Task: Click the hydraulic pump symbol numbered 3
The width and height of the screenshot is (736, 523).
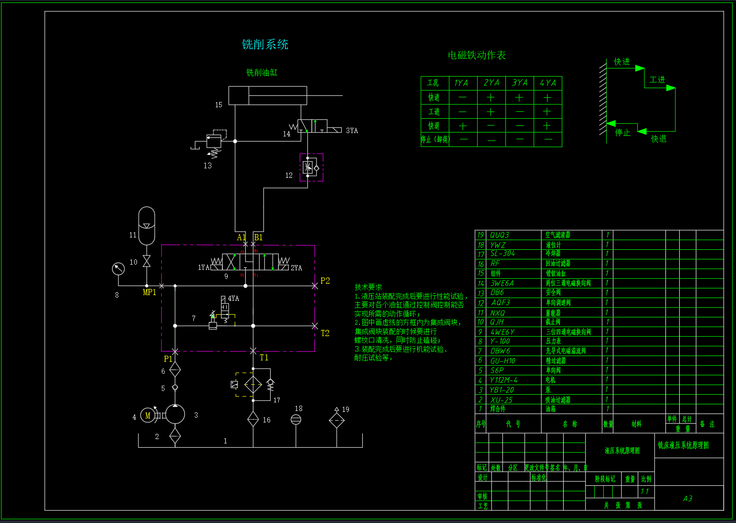Action: click(174, 415)
